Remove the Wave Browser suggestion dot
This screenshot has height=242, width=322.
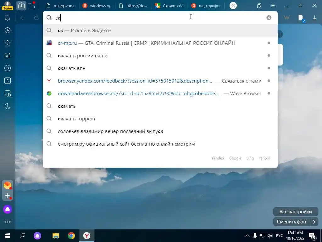tap(269, 93)
